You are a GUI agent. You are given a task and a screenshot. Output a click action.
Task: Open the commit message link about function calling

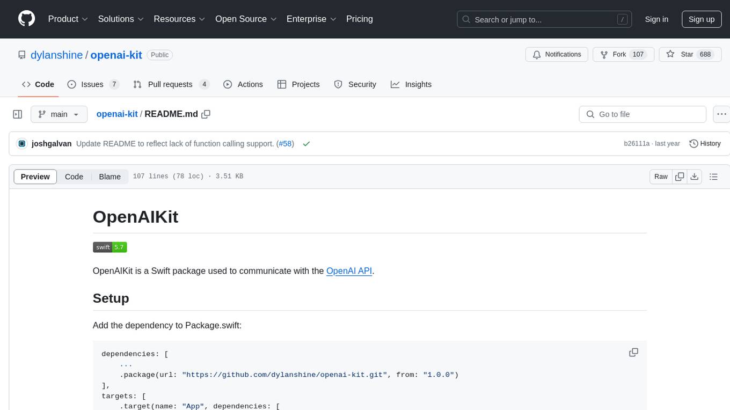[175, 143]
